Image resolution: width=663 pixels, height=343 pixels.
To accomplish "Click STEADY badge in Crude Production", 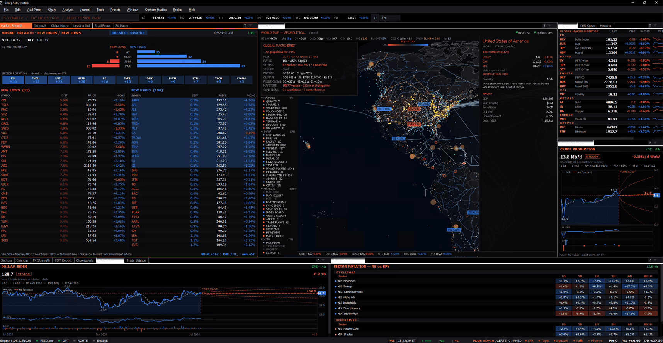I will [x=592, y=157].
